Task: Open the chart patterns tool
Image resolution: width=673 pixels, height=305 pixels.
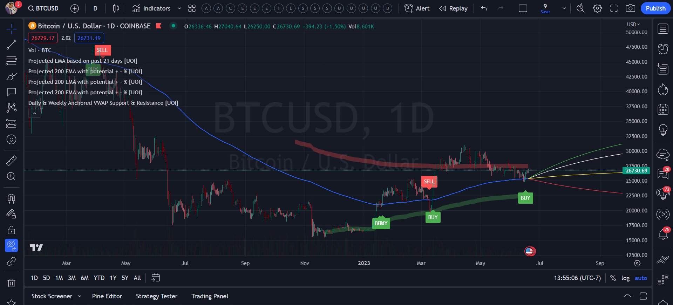Action: pos(11,108)
